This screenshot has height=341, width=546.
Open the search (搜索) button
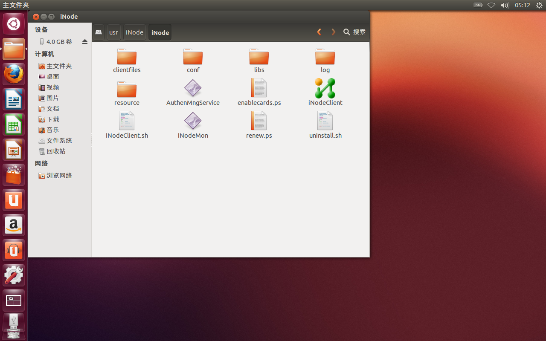click(x=354, y=32)
